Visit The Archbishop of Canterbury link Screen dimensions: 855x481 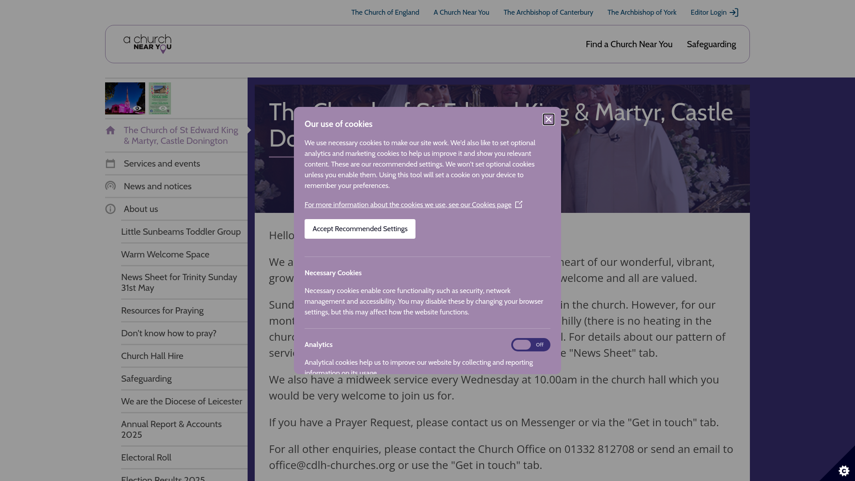[548, 12]
